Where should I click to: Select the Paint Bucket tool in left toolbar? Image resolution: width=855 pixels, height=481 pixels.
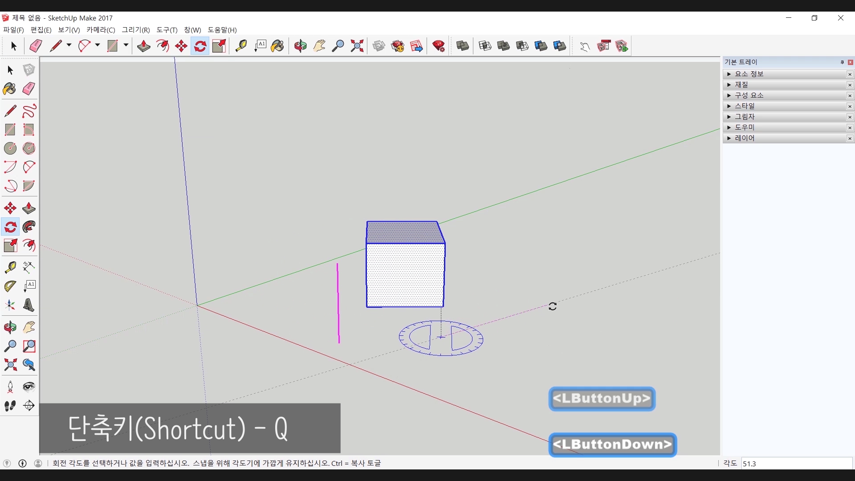[10, 89]
